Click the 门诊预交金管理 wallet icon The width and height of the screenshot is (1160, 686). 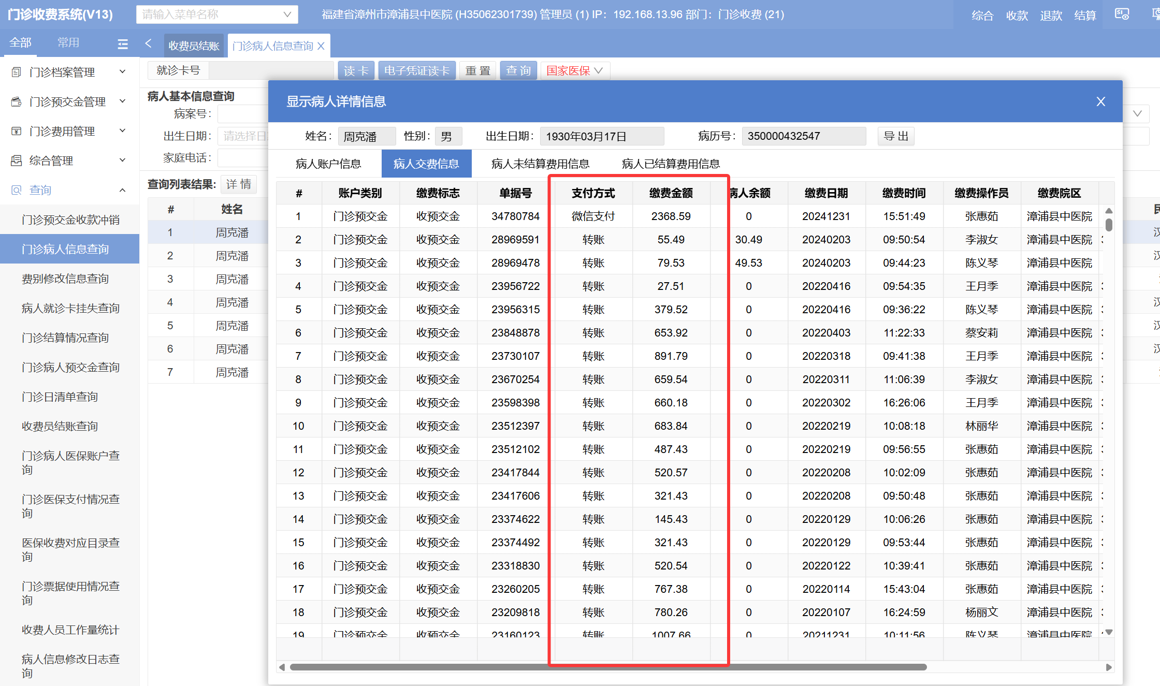click(17, 101)
